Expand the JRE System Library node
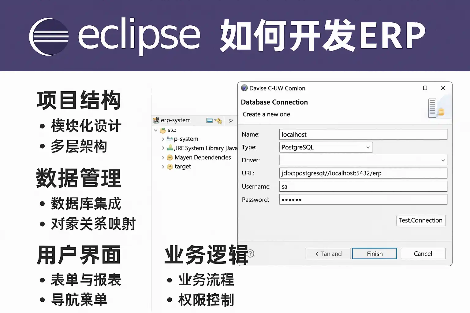The image size is (470, 313). (163, 148)
